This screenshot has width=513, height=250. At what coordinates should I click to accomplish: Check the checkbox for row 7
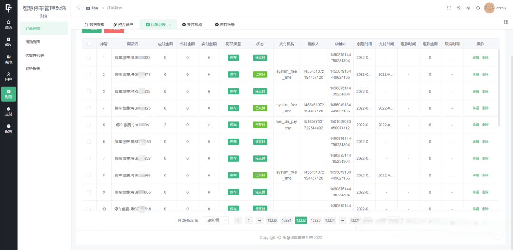pos(89,158)
